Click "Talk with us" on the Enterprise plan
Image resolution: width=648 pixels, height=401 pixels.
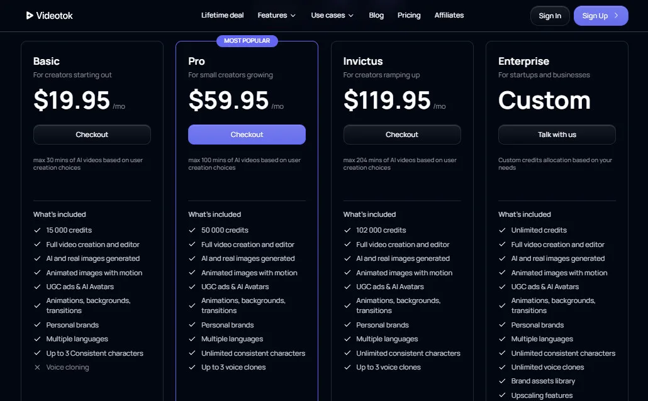click(x=557, y=134)
